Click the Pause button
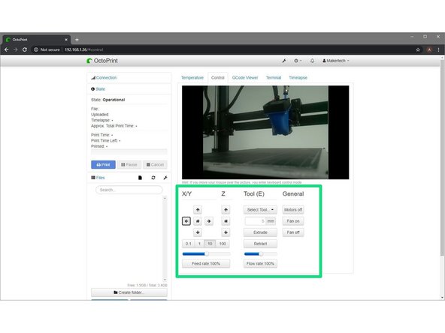The width and height of the screenshot is (445, 333). click(x=129, y=164)
